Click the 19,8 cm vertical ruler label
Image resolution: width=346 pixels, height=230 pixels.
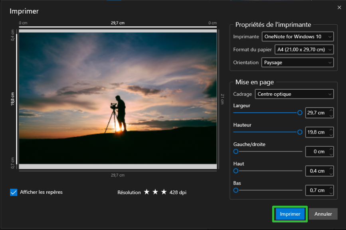(13, 99)
